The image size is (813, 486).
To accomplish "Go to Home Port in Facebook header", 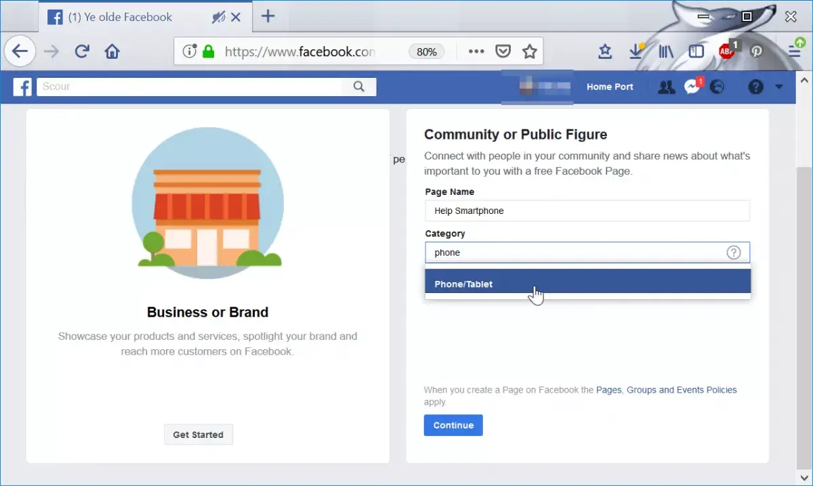I will pos(610,87).
